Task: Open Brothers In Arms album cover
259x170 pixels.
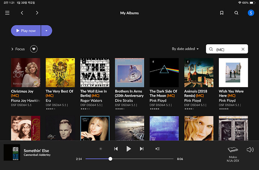Action: pyautogui.click(x=129, y=72)
